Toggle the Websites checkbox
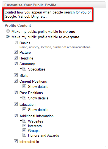The width and height of the screenshot is (108, 149). [x=24, y=121]
